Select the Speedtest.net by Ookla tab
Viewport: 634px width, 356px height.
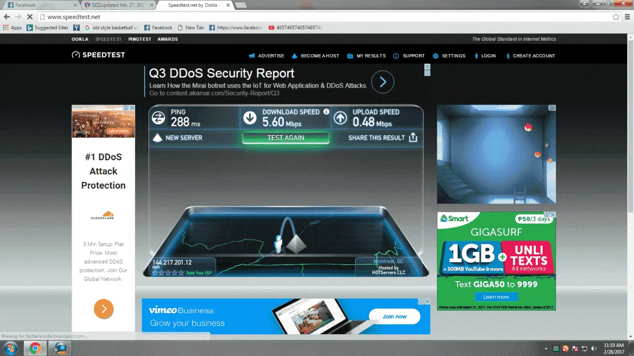[x=195, y=5]
